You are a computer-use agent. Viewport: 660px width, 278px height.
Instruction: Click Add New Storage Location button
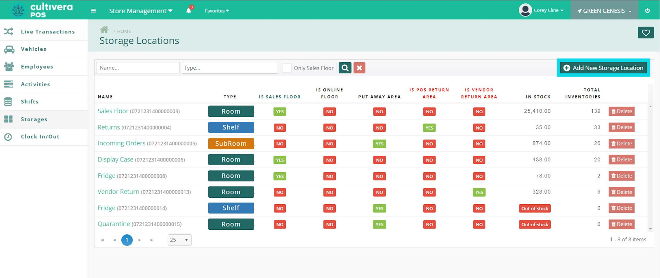pyautogui.click(x=603, y=68)
